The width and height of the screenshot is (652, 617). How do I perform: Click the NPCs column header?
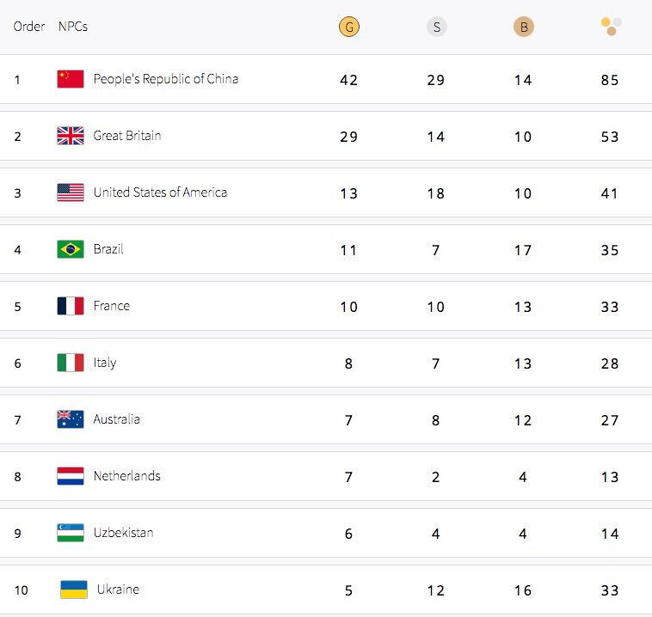pos(73,27)
